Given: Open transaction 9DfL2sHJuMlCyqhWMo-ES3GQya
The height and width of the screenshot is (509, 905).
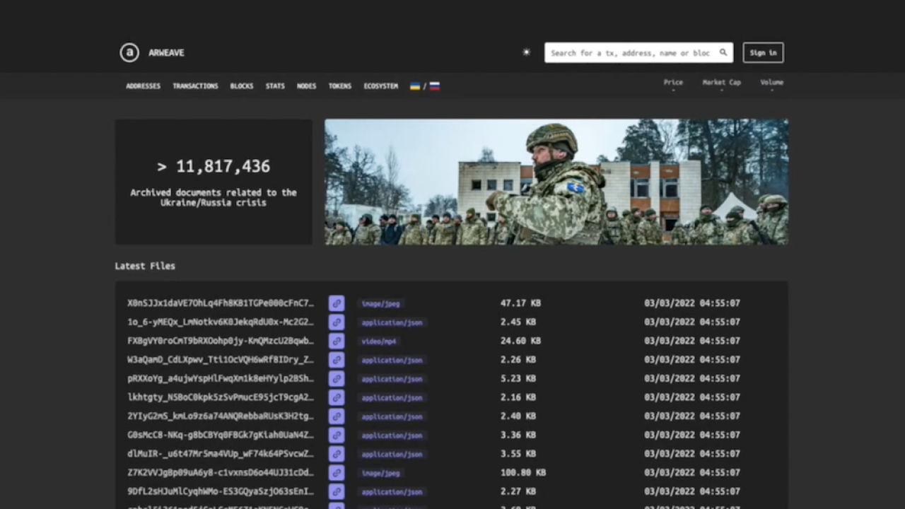Looking at the screenshot, I should [221, 491].
